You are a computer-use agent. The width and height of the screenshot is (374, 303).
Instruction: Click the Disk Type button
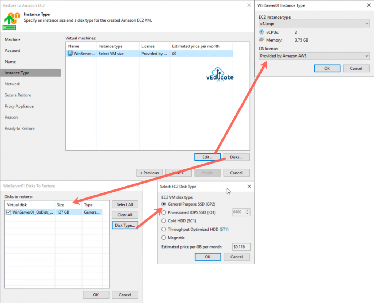(125, 225)
